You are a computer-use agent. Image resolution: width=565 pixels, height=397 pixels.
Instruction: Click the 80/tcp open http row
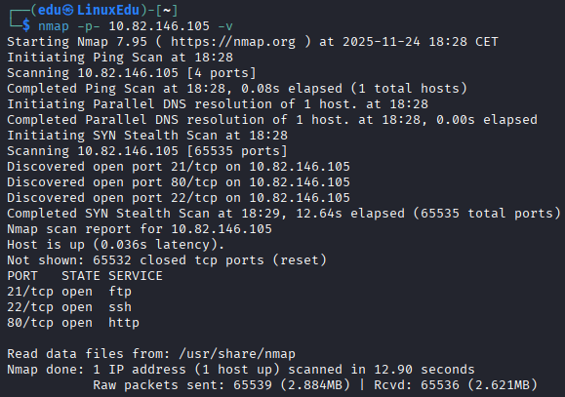click(73, 323)
